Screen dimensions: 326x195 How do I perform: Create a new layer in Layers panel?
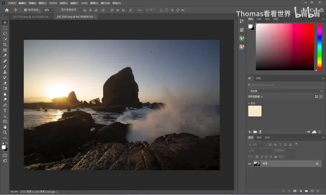[x=312, y=191]
